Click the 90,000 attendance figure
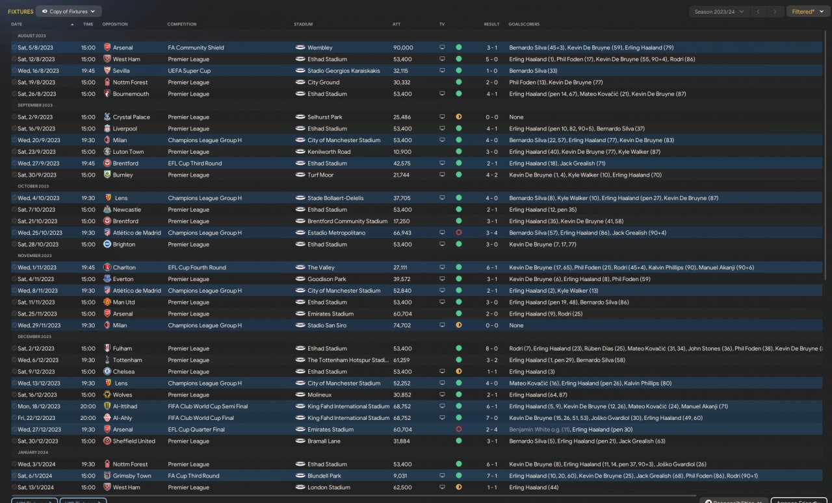832x503 pixels. pos(403,47)
